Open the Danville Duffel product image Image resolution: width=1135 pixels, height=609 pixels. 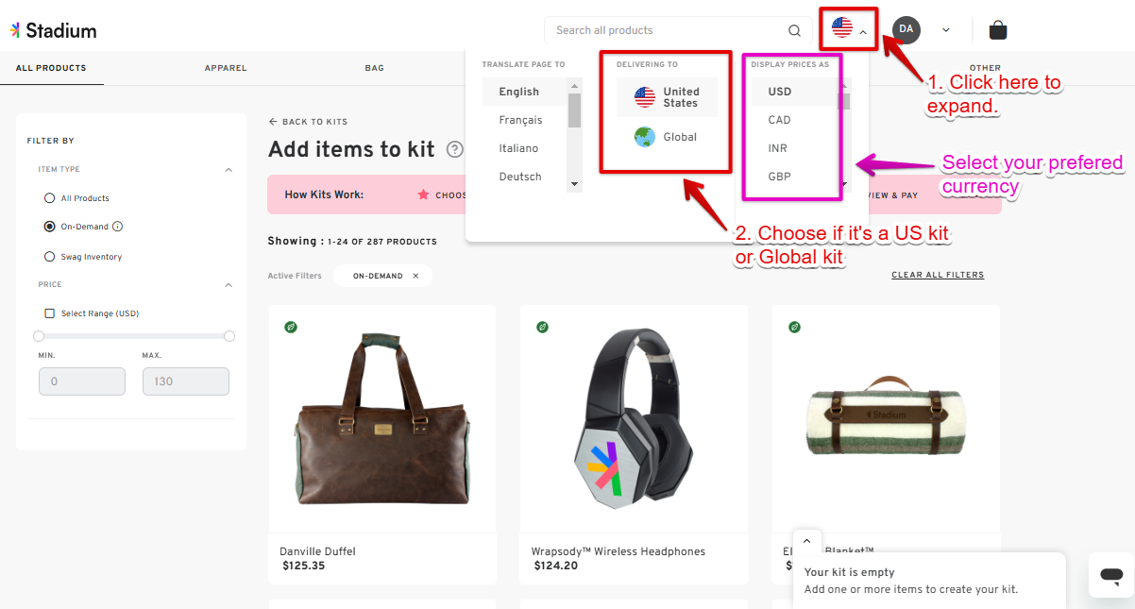[x=382, y=418]
